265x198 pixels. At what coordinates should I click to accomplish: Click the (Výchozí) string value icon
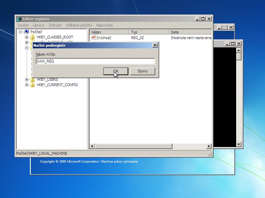coord(93,38)
